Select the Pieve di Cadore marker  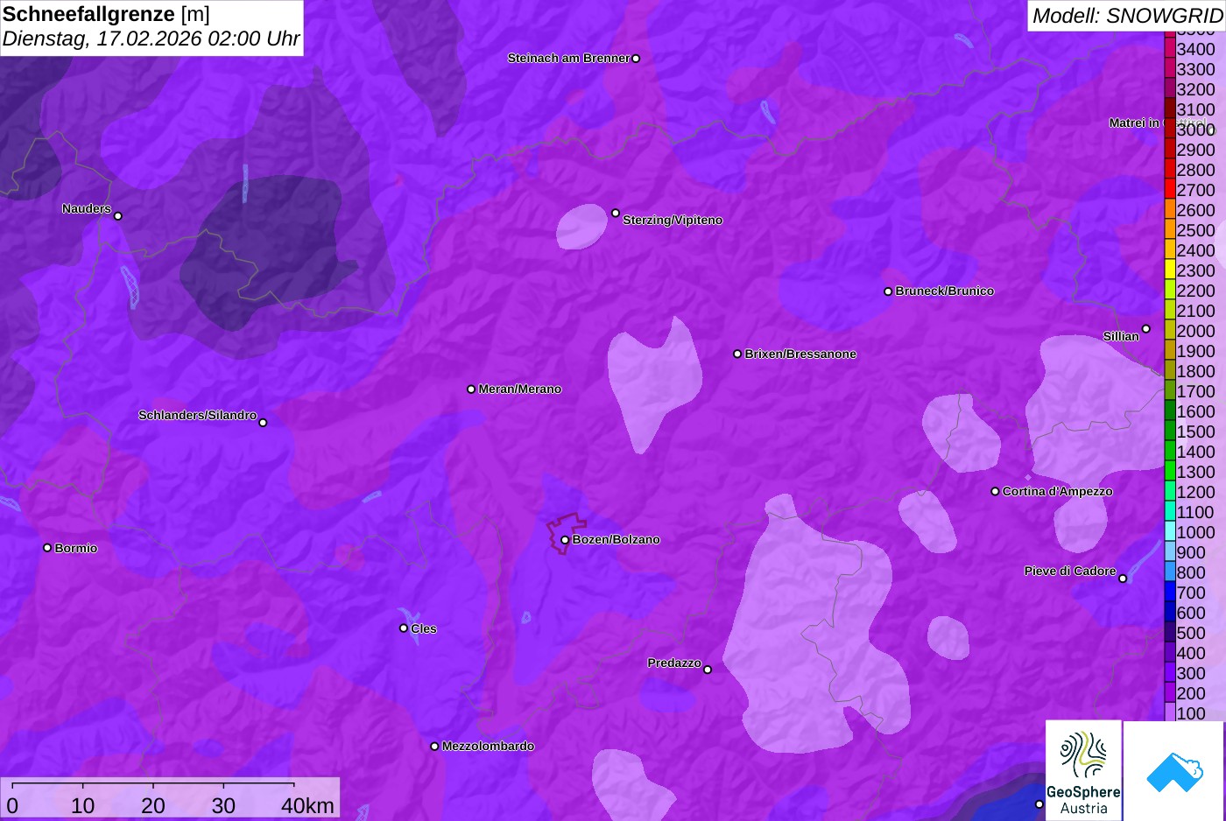coord(1123,579)
